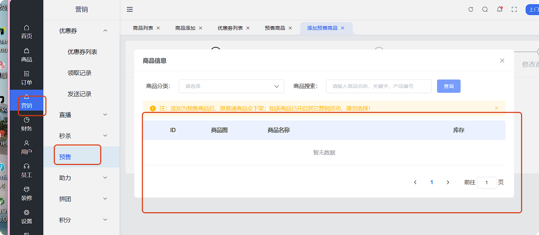This screenshot has width=539, height=235.
Task: Collapse the 优惠券 coupon submenu
Action: 105,31
